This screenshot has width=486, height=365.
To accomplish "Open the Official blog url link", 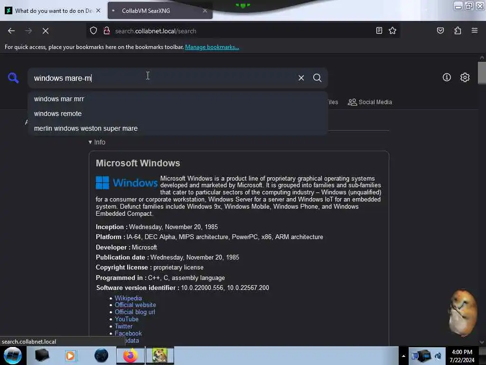I will pyautogui.click(x=135, y=312).
